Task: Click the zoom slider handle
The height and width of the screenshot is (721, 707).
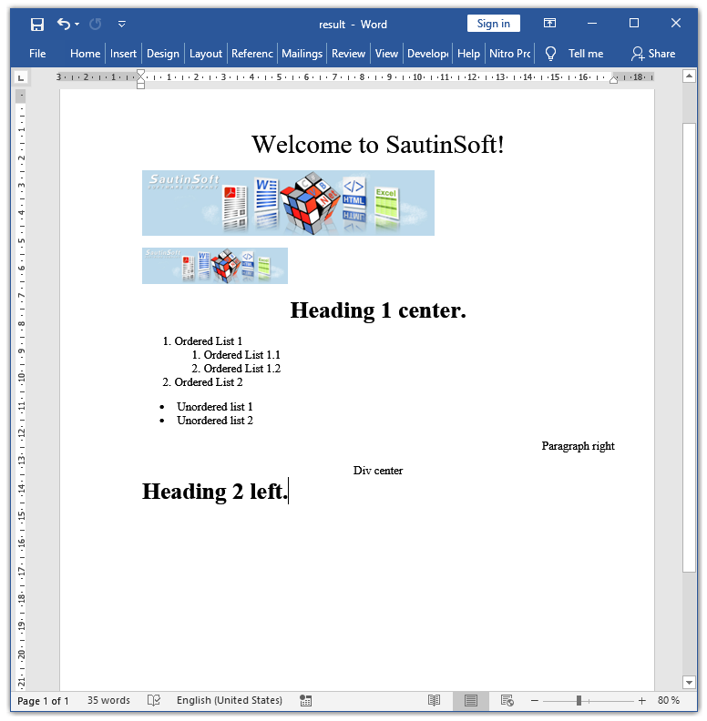Action: [x=579, y=701]
